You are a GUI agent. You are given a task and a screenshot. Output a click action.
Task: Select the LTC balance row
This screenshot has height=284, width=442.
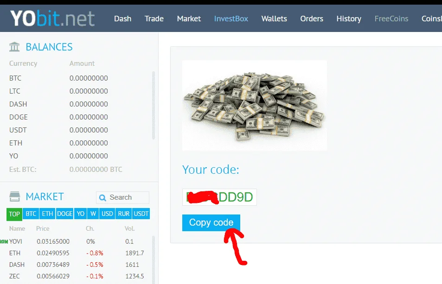pyautogui.click(x=58, y=91)
